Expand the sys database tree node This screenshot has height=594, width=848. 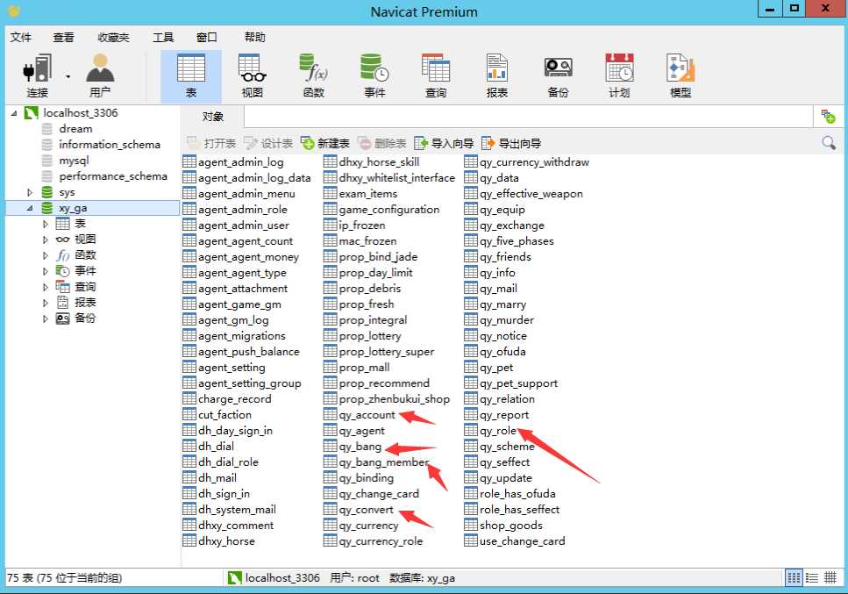pyautogui.click(x=30, y=192)
